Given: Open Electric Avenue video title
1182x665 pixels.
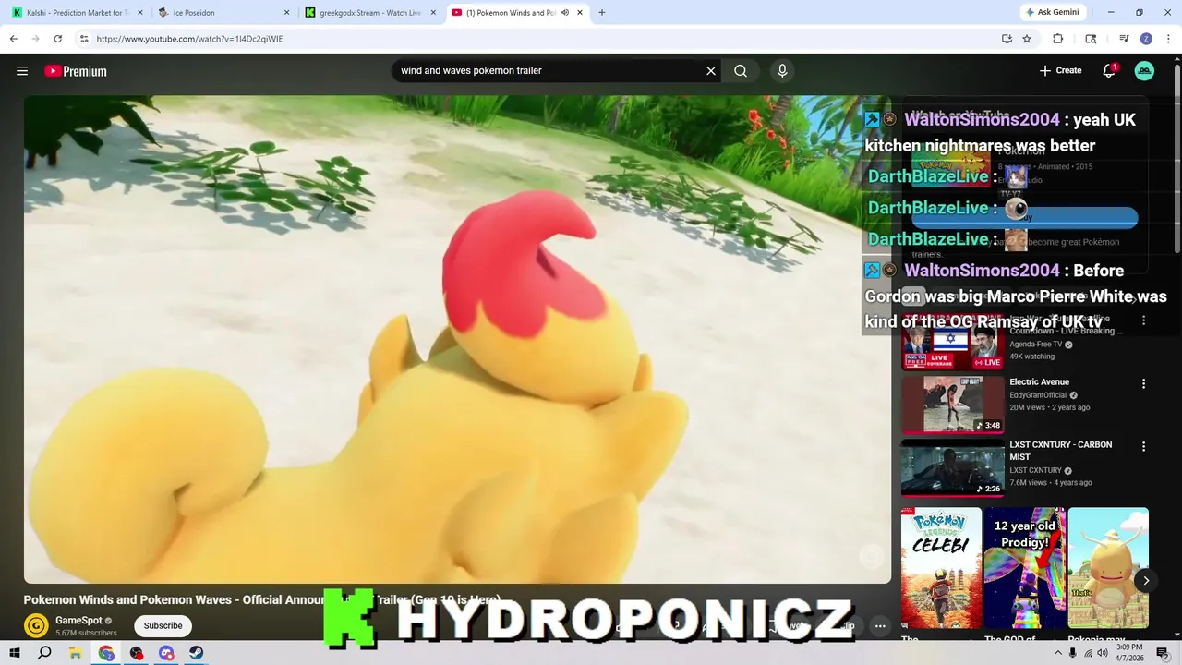Looking at the screenshot, I should click(1039, 382).
